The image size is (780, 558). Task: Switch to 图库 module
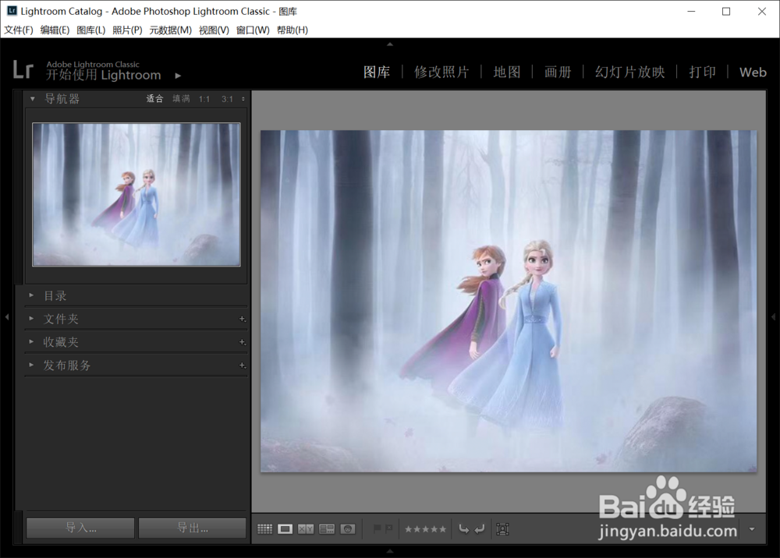pos(377,72)
